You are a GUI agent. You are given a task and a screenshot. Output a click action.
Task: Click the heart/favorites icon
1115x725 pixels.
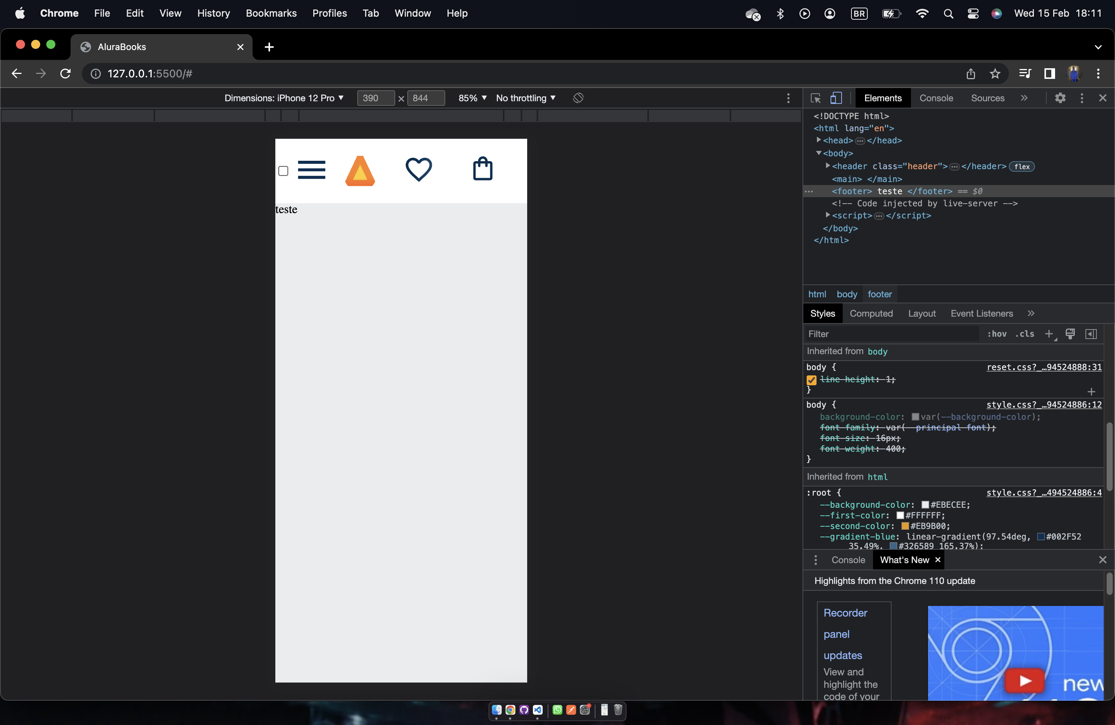[x=419, y=169]
